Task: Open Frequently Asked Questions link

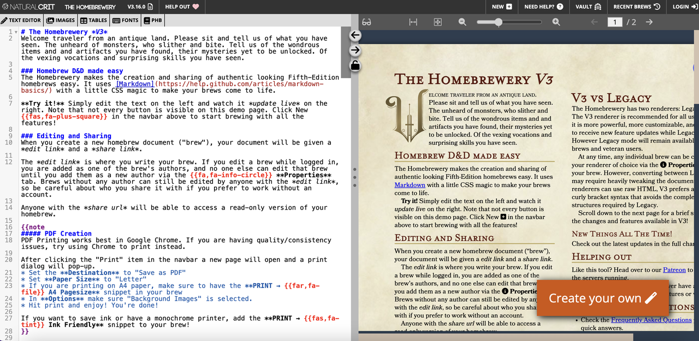Action: point(651,320)
